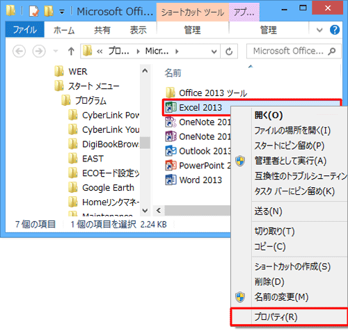The width and height of the screenshot is (348, 334).
Task: Click the tree pane scroll up arrow
Action: coord(145,71)
